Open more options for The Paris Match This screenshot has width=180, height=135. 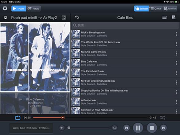coord(176,73)
